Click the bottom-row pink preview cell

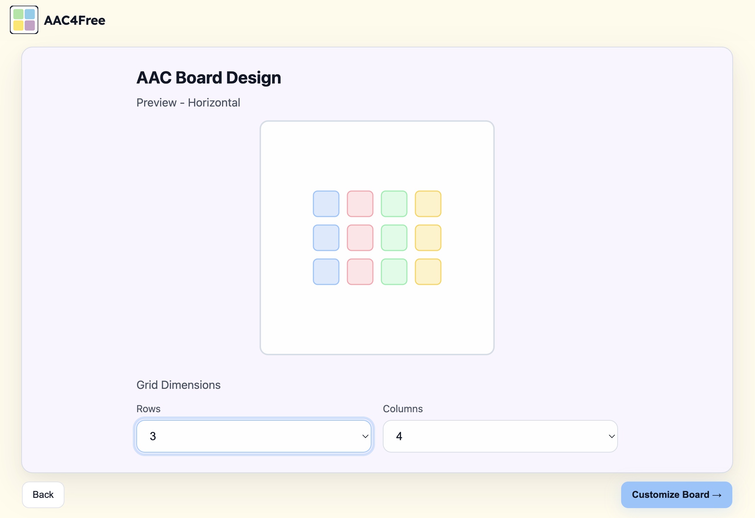point(360,272)
